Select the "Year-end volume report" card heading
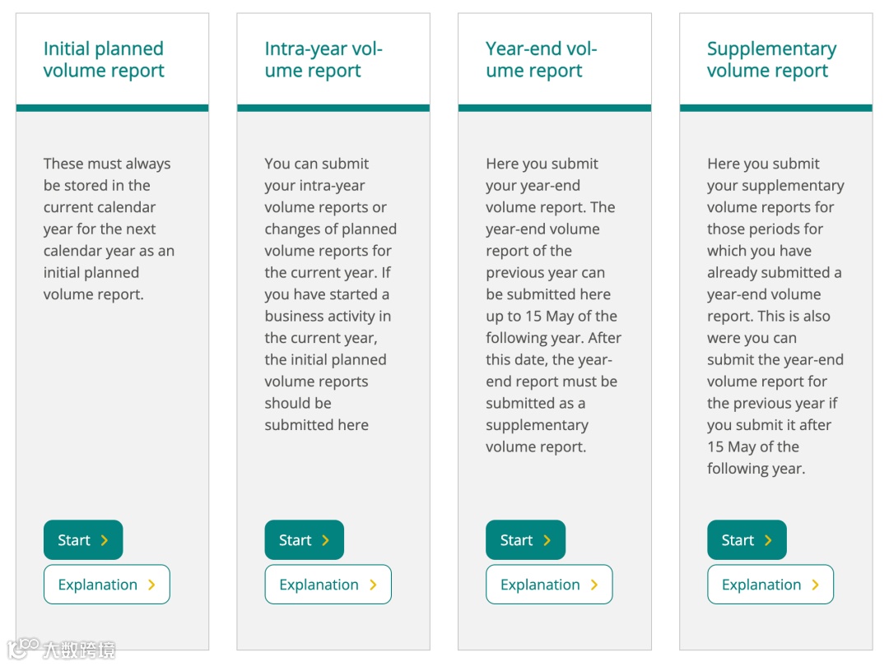Viewport: 889px width, 666px height. tap(541, 60)
